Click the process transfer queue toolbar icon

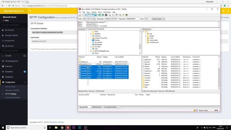coord(103,15)
